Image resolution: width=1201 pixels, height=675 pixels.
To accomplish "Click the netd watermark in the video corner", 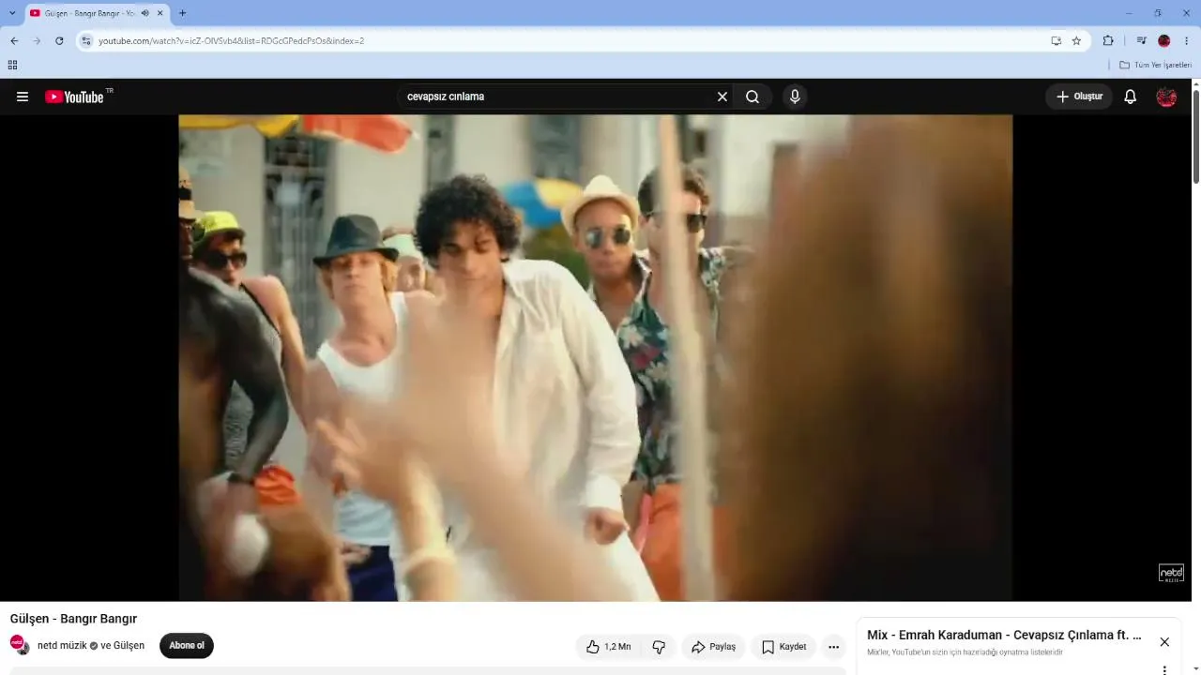I will pyautogui.click(x=1171, y=573).
